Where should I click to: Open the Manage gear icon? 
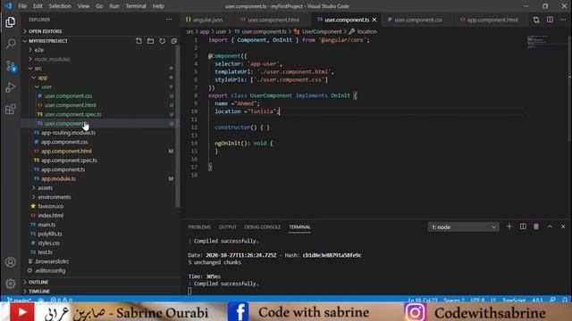pyautogui.click(x=10, y=284)
